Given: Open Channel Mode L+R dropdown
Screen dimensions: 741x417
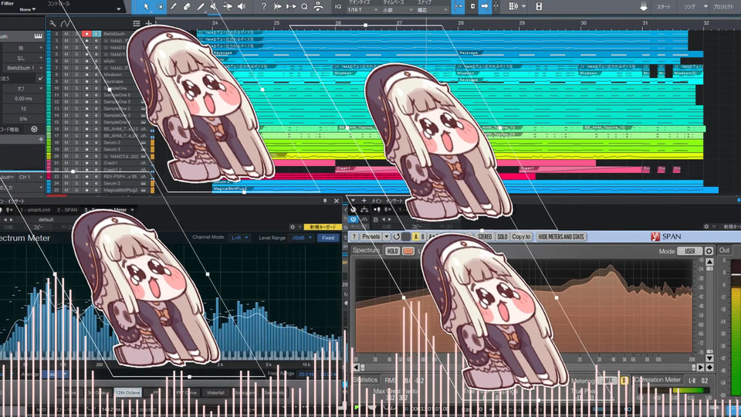Looking at the screenshot, I should click(x=239, y=238).
